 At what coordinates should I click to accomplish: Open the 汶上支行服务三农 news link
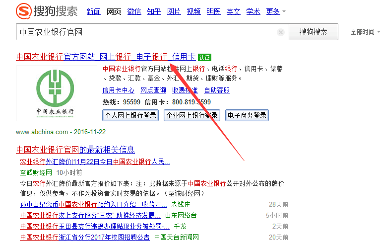pyautogui.click(x=90, y=215)
